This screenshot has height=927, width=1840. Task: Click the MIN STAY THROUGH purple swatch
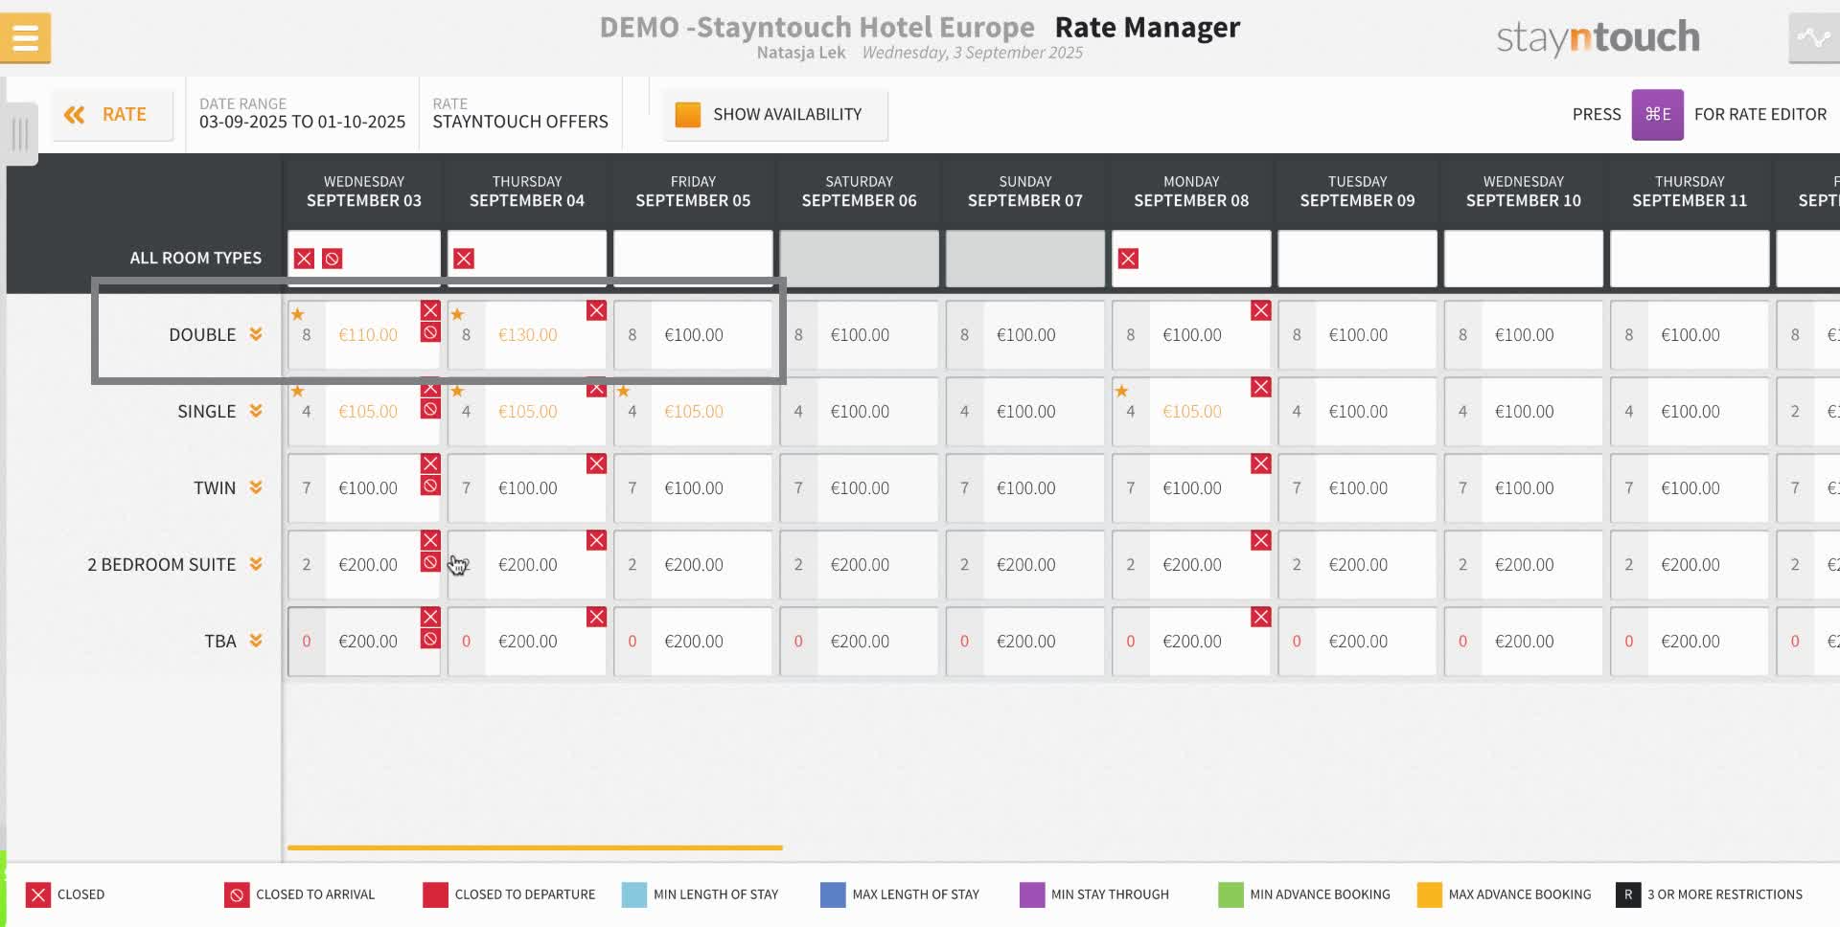[1032, 894]
